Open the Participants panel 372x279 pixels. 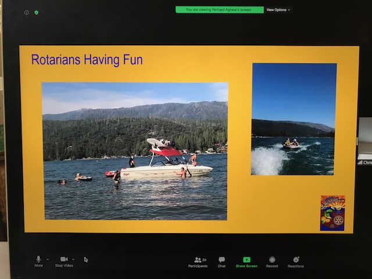click(198, 262)
